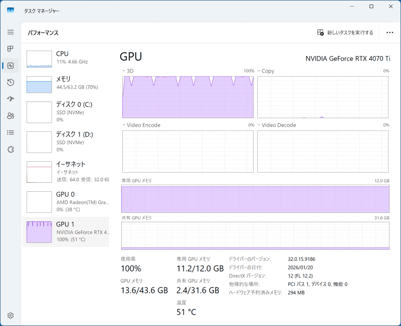The height and width of the screenshot is (326, 401).
Task: Open Task Manager settings gear
Action: (11, 315)
